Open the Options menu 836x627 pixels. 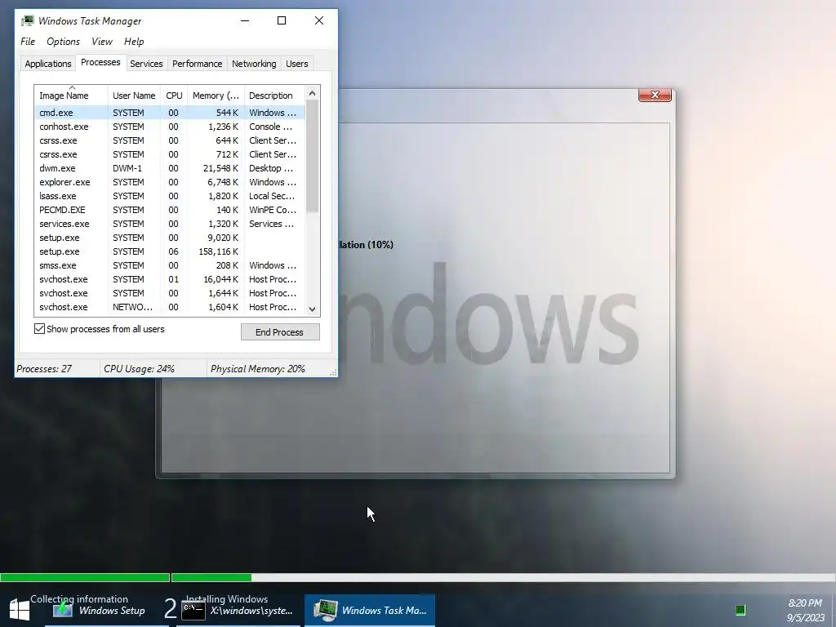coord(63,42)
